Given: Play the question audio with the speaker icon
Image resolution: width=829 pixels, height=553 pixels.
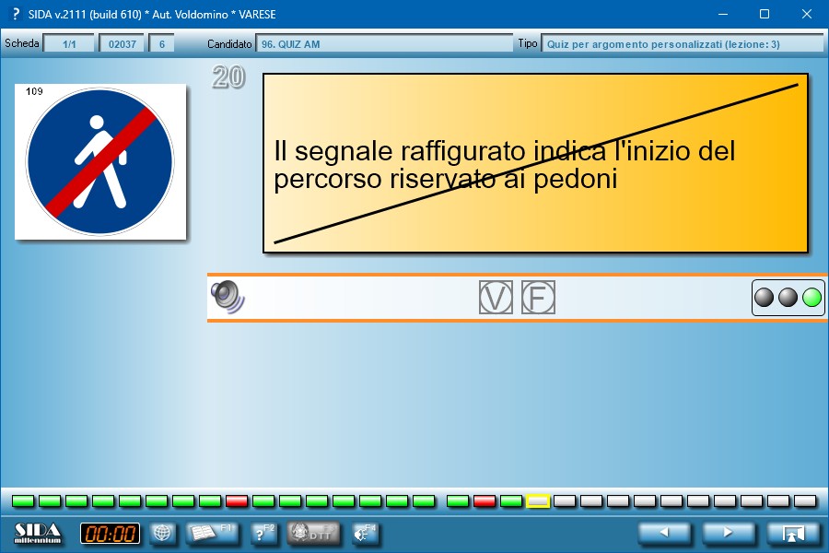Looking at the screenshot, I should click(x=226, y=297).
